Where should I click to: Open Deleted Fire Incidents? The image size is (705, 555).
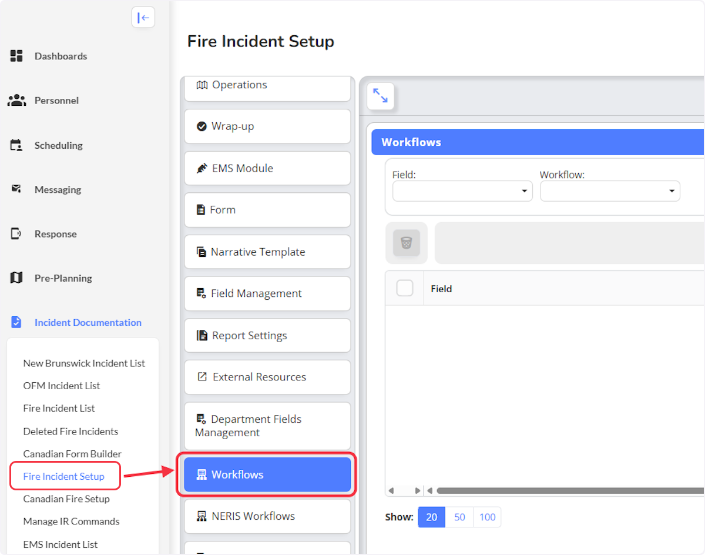(70, 431)
